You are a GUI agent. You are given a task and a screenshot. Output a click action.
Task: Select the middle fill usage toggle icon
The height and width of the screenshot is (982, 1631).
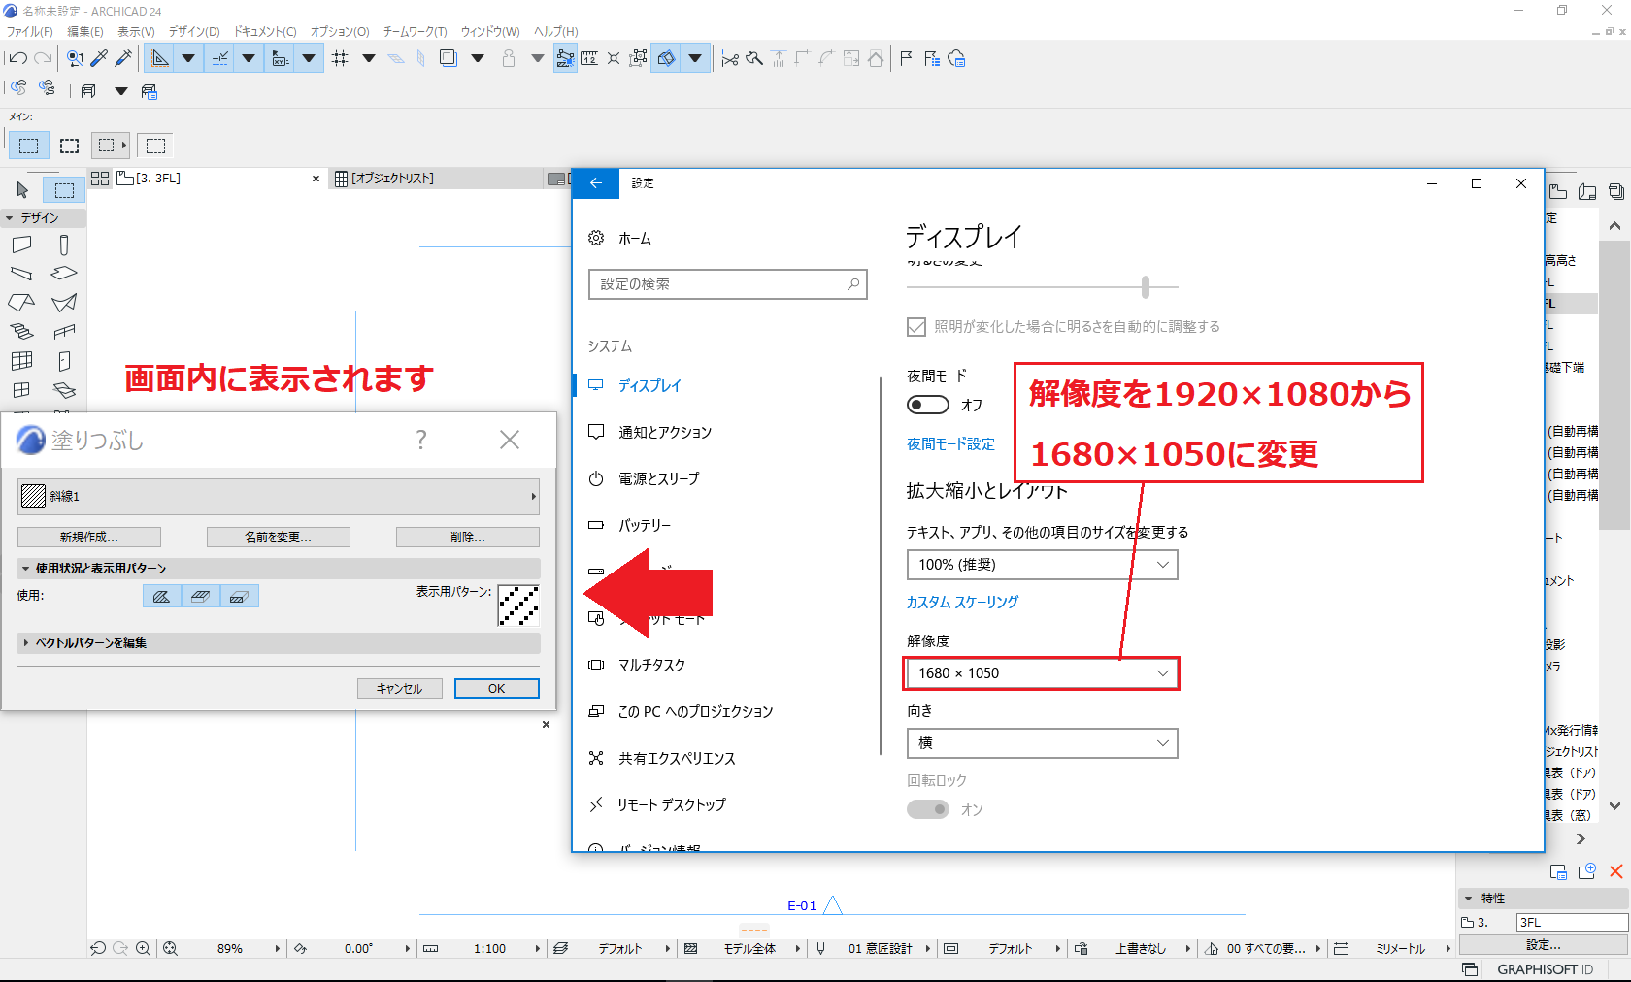tap(200, 596)
